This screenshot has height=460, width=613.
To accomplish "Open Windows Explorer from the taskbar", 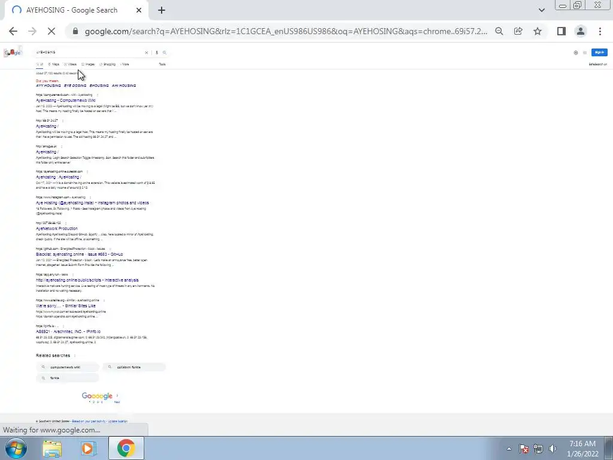I will (x=52, y=448).
